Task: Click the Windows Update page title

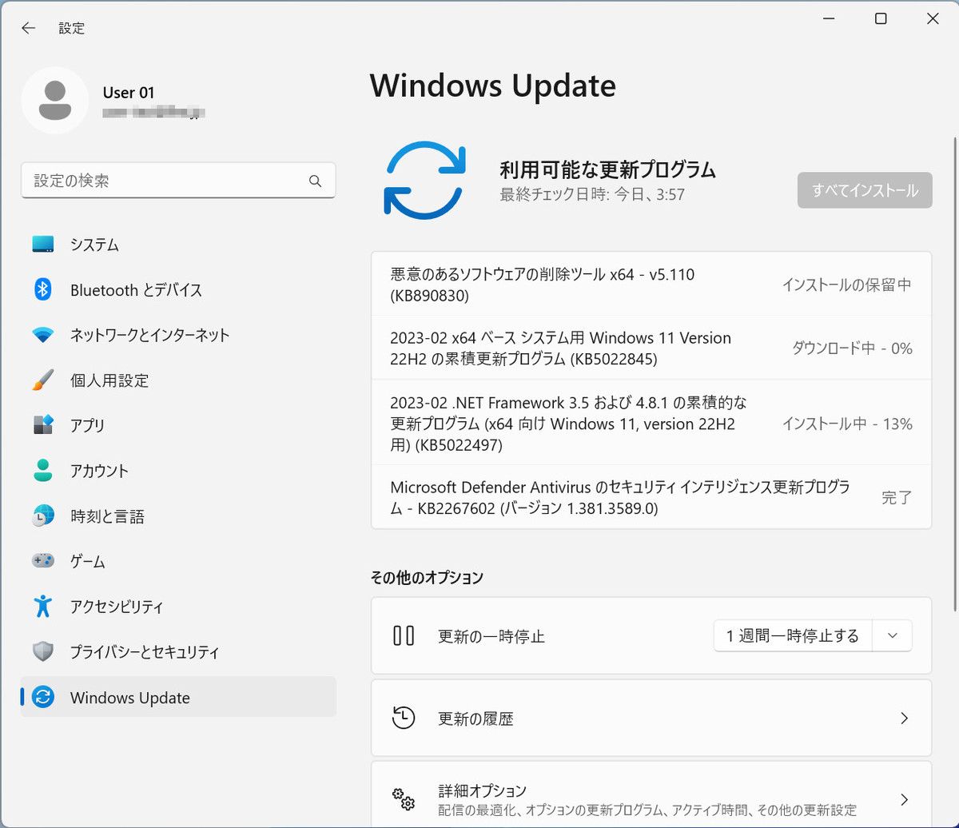Action: click(x=493, y=86)
